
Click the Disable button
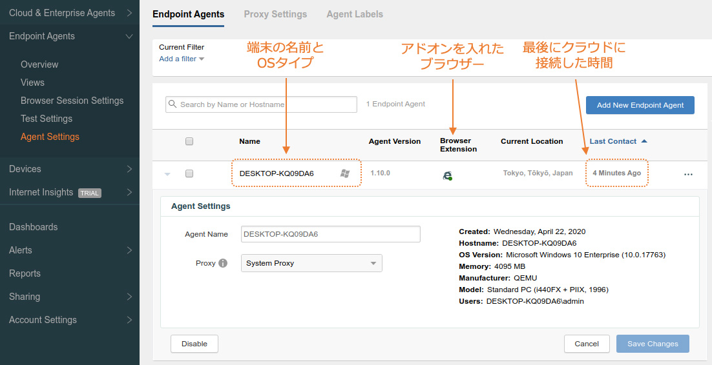[194, 344]
